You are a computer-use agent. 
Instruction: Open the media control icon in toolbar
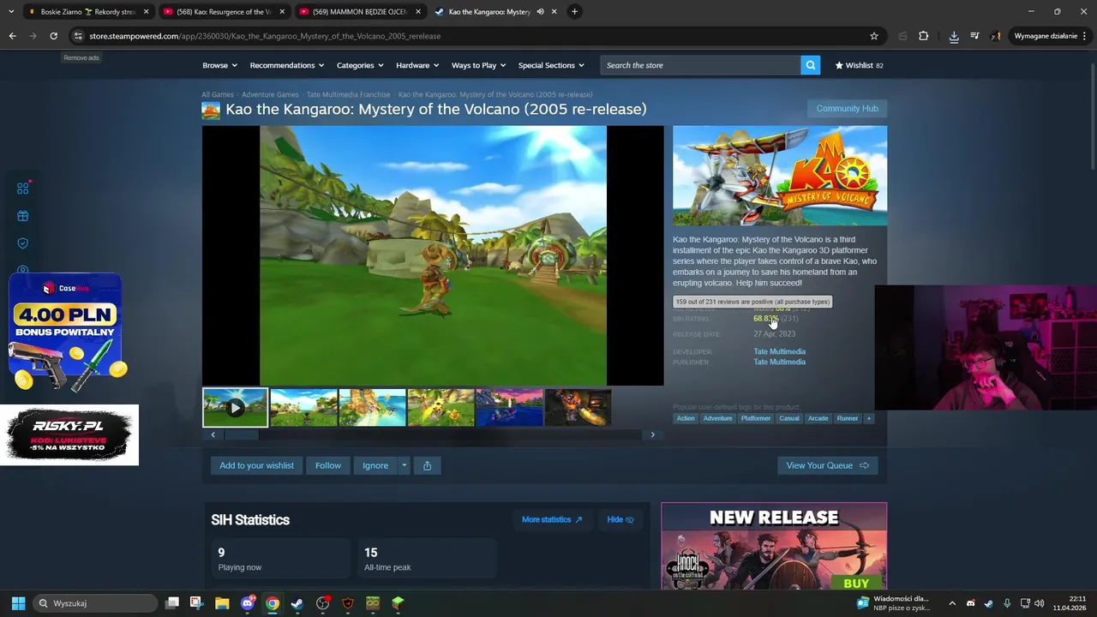click(974, 36)
